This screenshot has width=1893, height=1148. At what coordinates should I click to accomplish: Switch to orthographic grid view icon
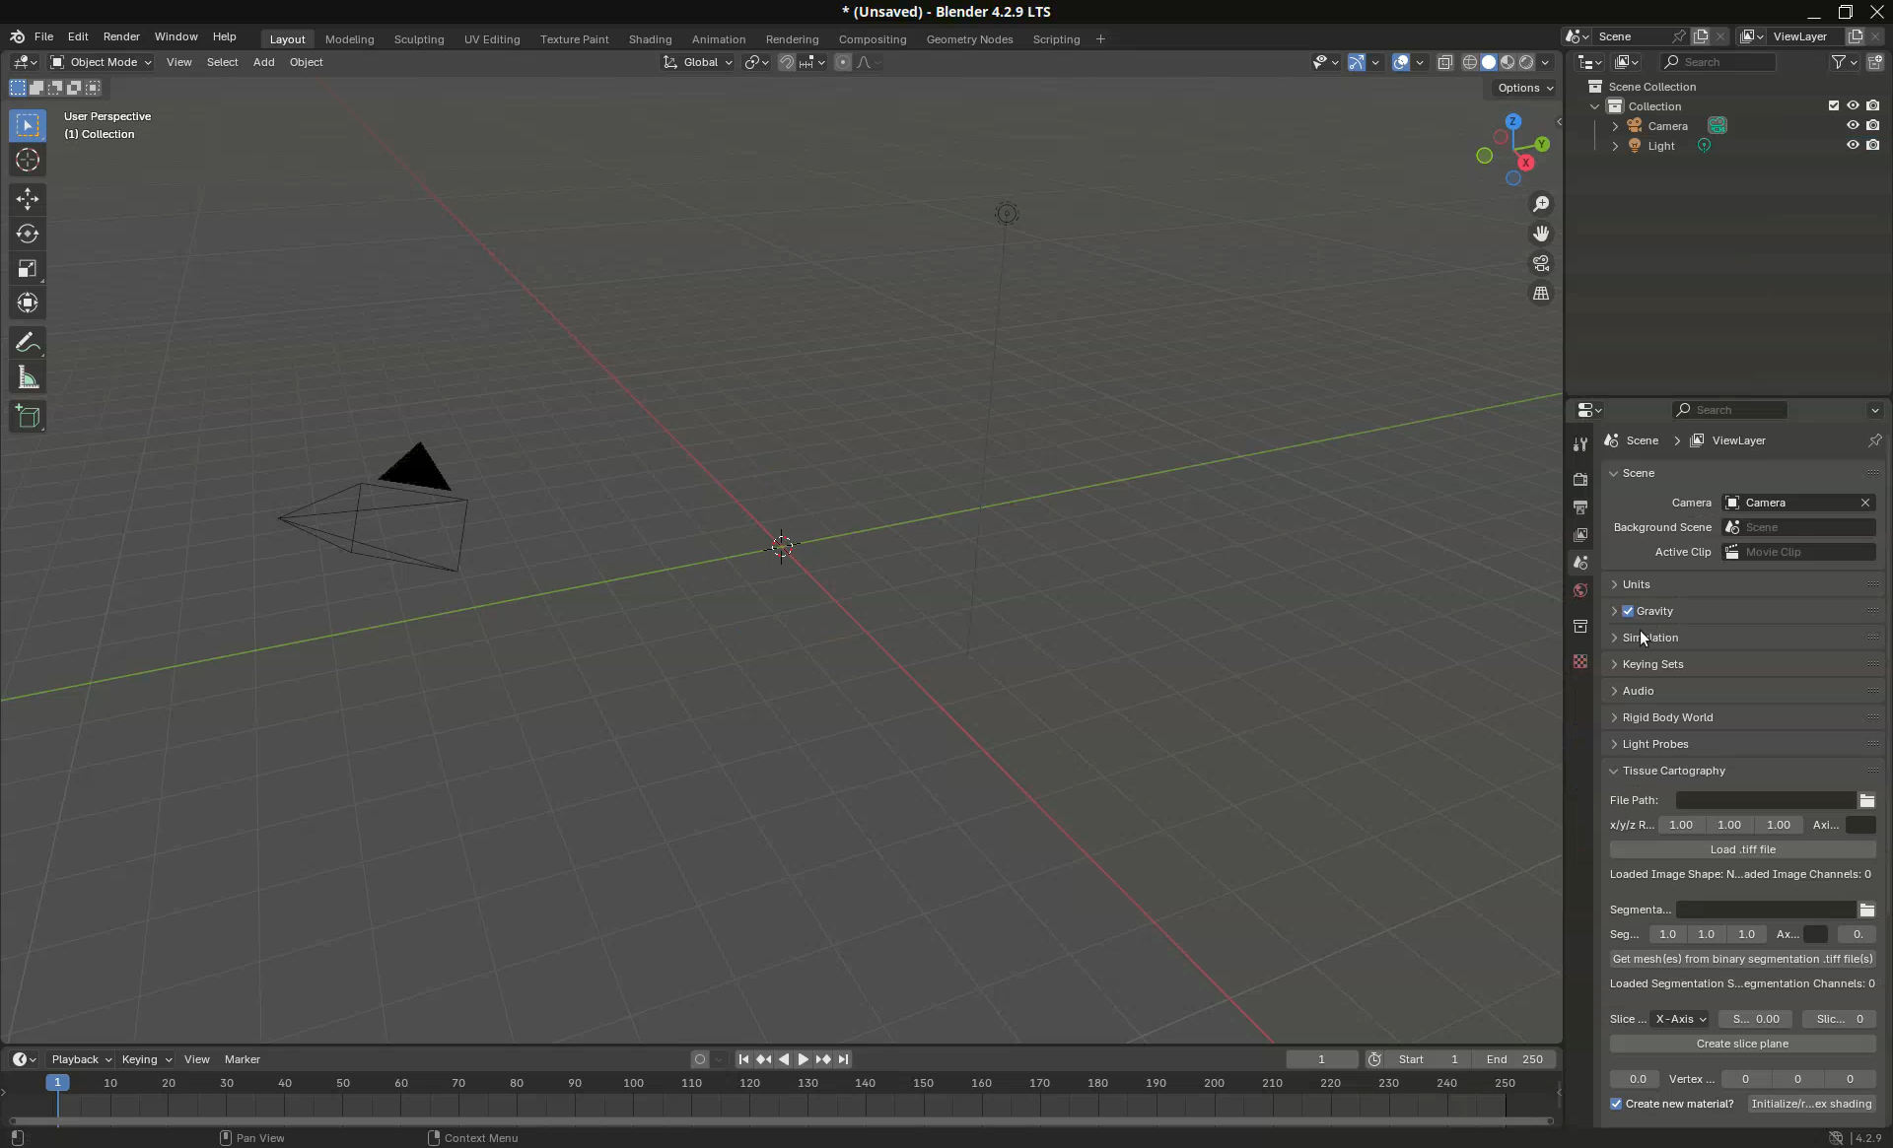point(1540,294)
